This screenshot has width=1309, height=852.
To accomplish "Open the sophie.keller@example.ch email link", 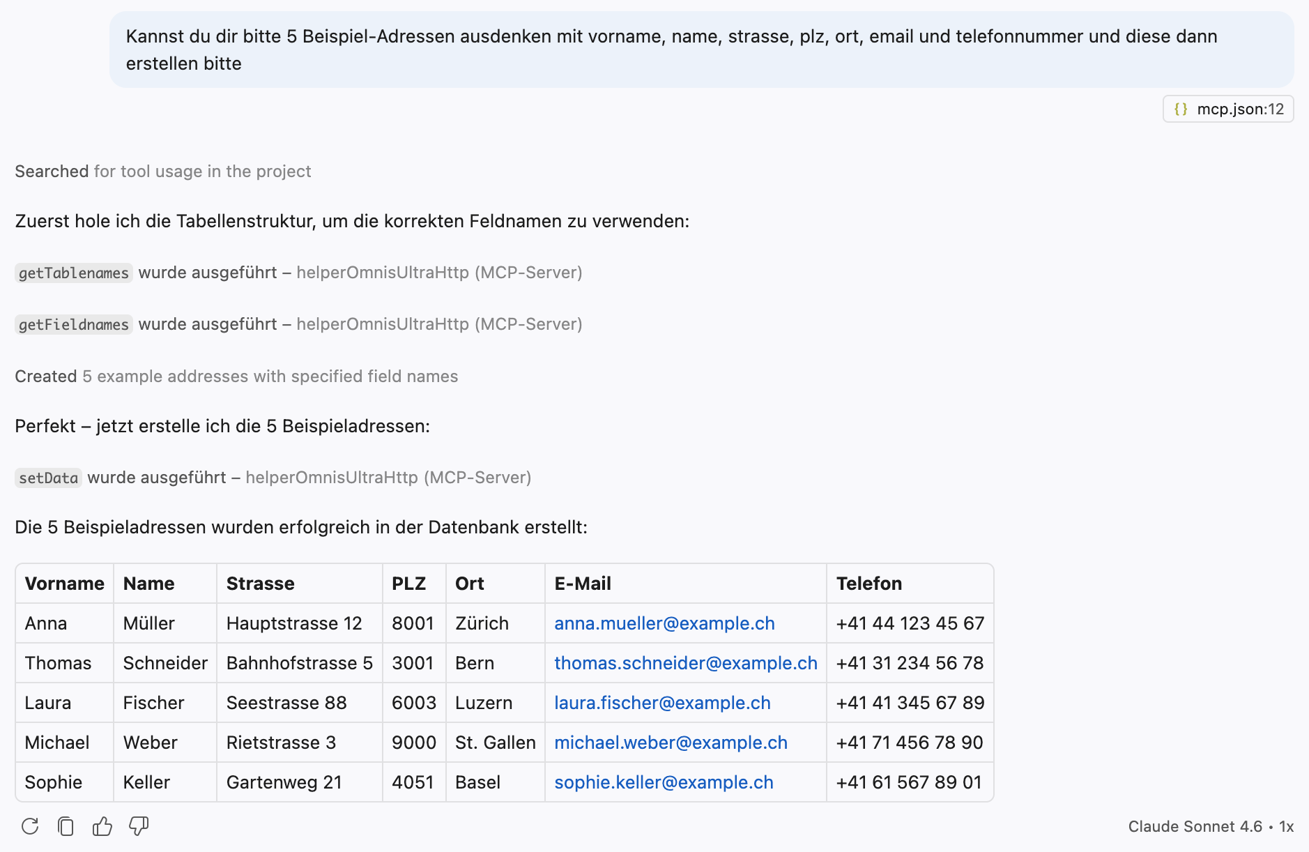I will pyautogui.click(x=664, y=782).
